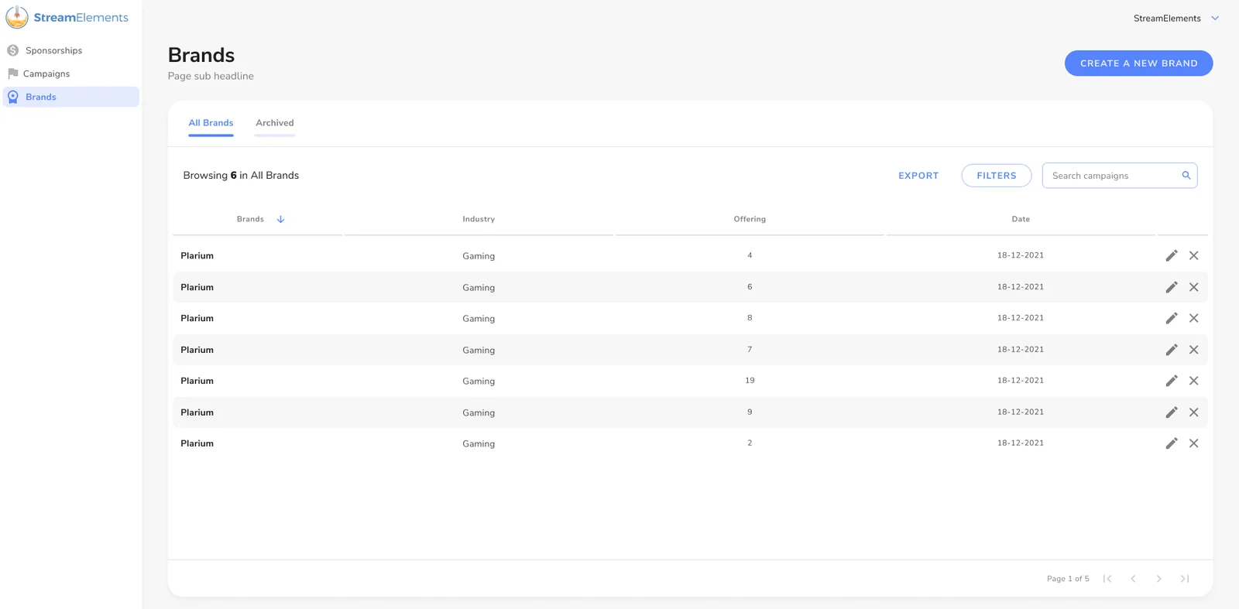1239x609 pixels.
Task: Edit the Plarium row with offering 6
Action: pyautogui.click(x=1172, y=287)
